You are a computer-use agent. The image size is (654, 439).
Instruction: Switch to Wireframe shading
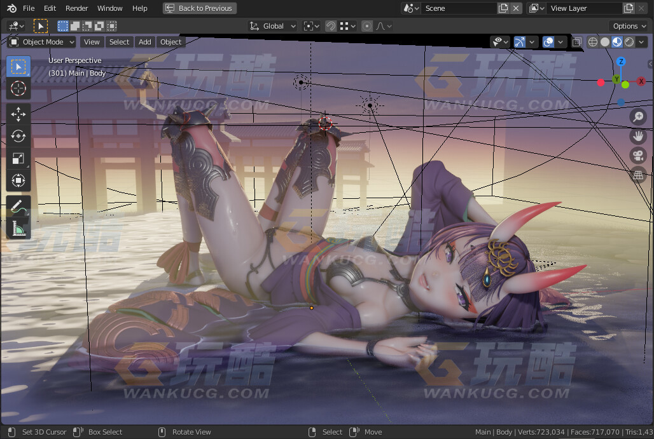pyautogui.click(x=593, y=42)
